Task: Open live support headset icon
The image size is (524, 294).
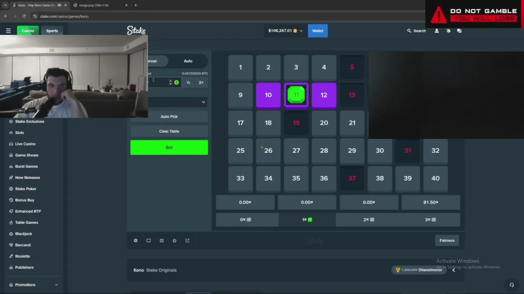Action: 511,285
